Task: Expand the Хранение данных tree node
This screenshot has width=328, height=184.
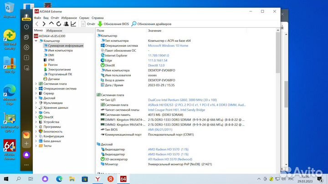Action: [x=36, y=108]
